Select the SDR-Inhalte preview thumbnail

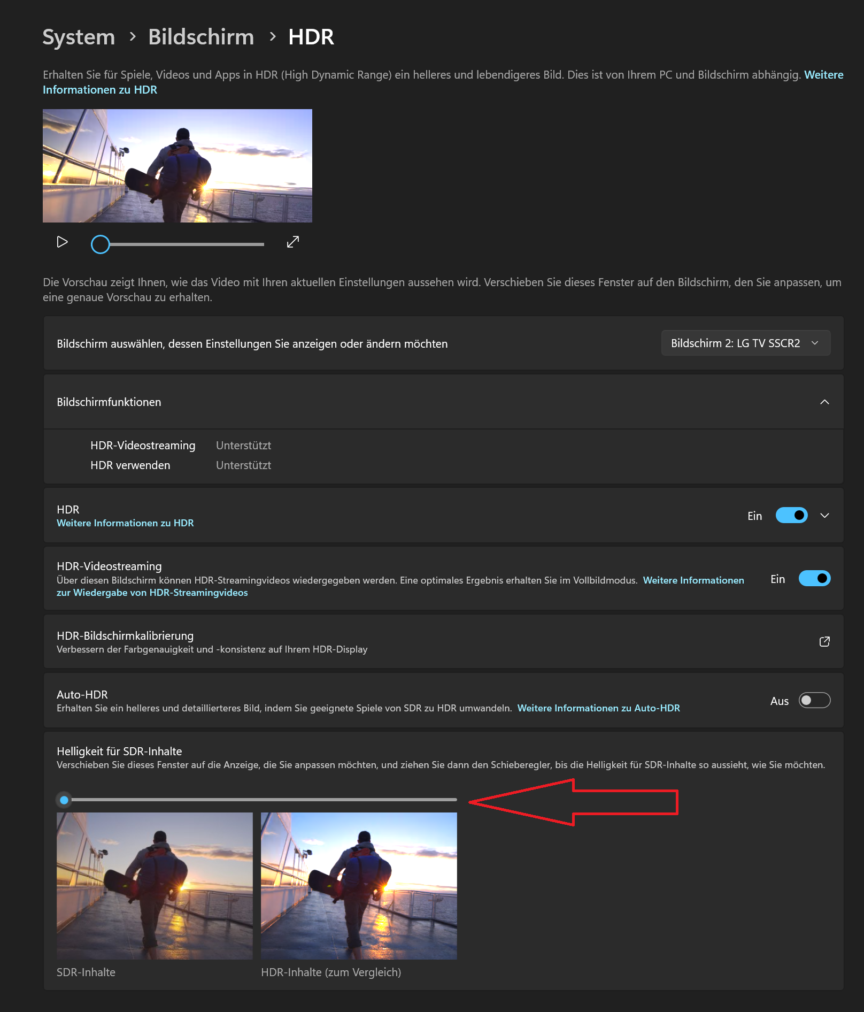[155, 887]
